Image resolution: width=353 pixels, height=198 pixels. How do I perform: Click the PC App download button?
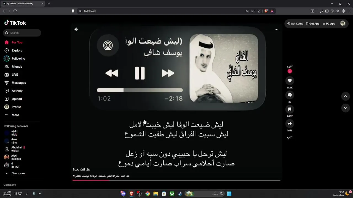(329, 24)
